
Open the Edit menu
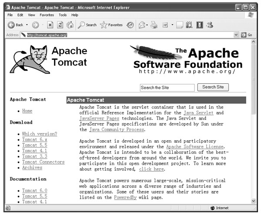tap(20, 15)
